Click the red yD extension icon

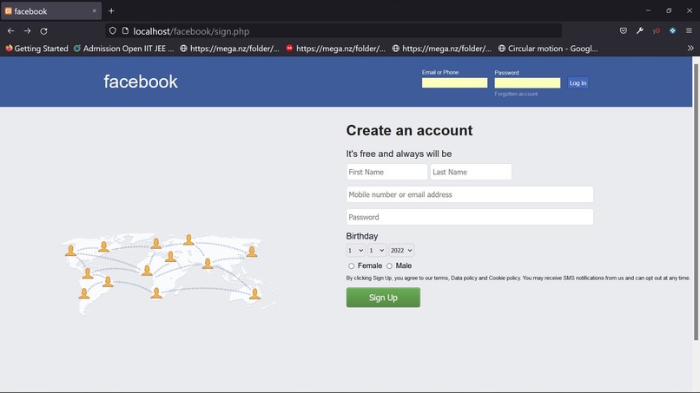point(657,30)
